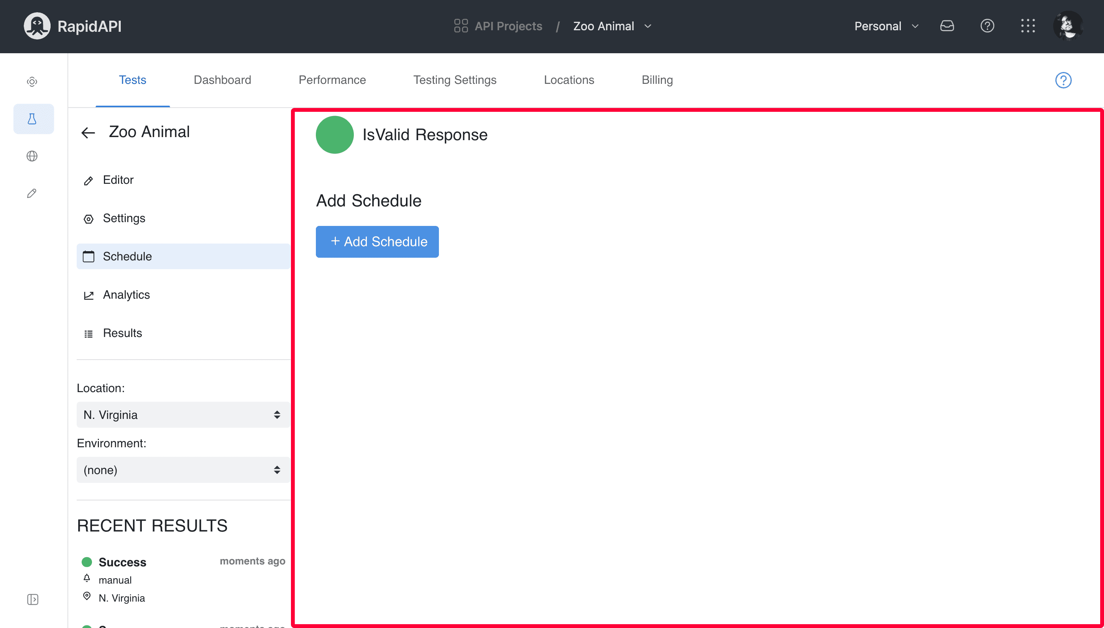This screenshot has width=1104, height=628.
Task: Open the Results section
Action: (122, 332)
